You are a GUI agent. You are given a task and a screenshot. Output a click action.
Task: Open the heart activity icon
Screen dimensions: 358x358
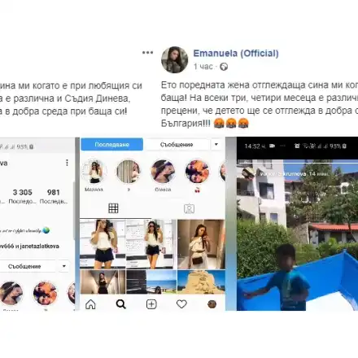point(181,304)
